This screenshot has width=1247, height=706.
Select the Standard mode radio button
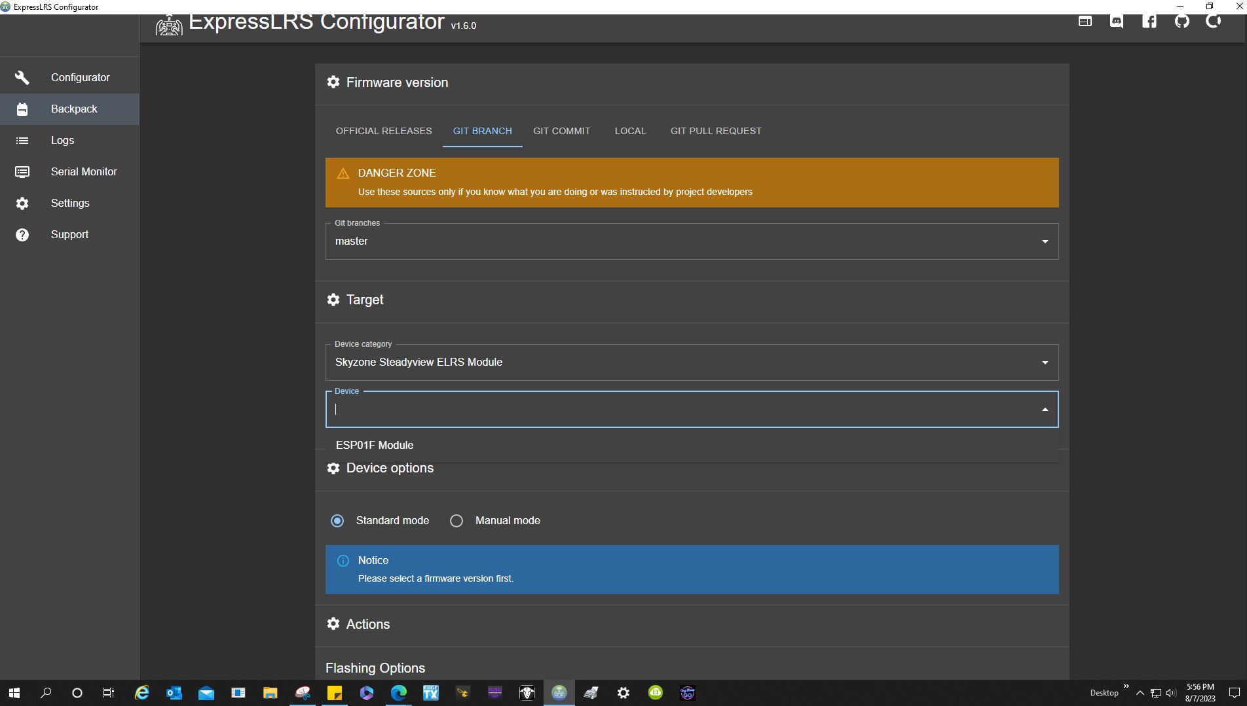337,521
